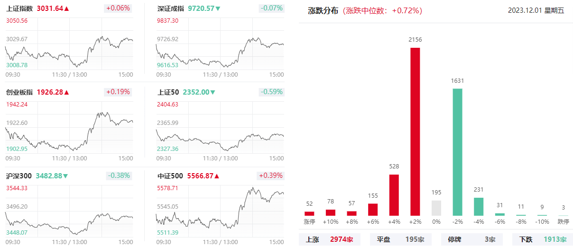Click the red up arrow beside 创业板指 1926.28
This screenshot has width=573, height=246.
(x=66, y=92)
